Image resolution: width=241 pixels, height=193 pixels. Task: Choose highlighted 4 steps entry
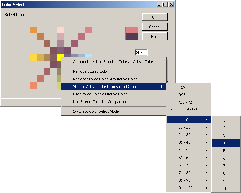226,143
